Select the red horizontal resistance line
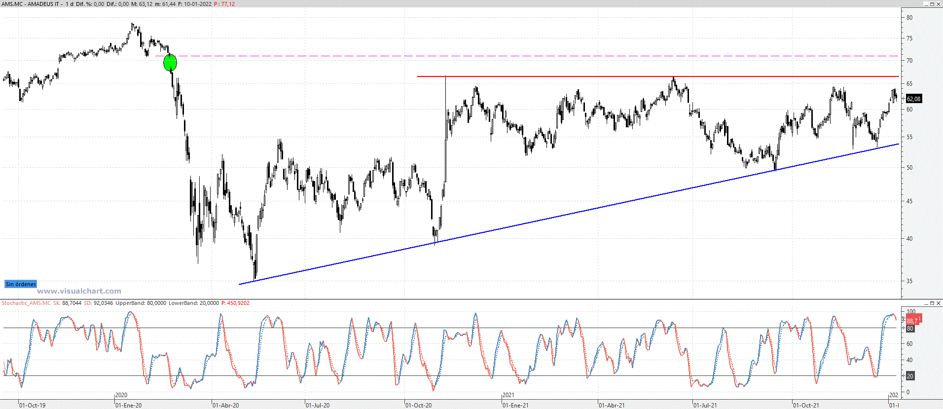This screenshot has width=943, height=409. click(543, 76)
